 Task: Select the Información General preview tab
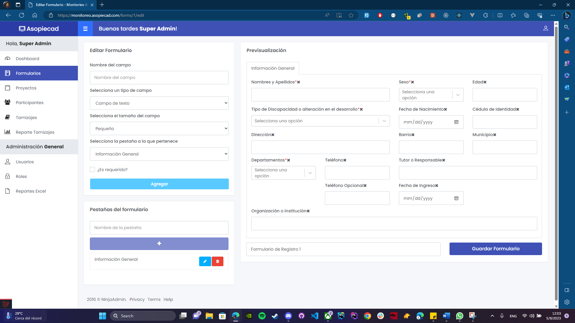[x=273, y=68]
